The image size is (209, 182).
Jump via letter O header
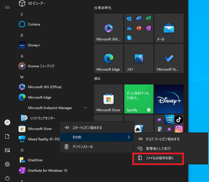click(22, 150)
